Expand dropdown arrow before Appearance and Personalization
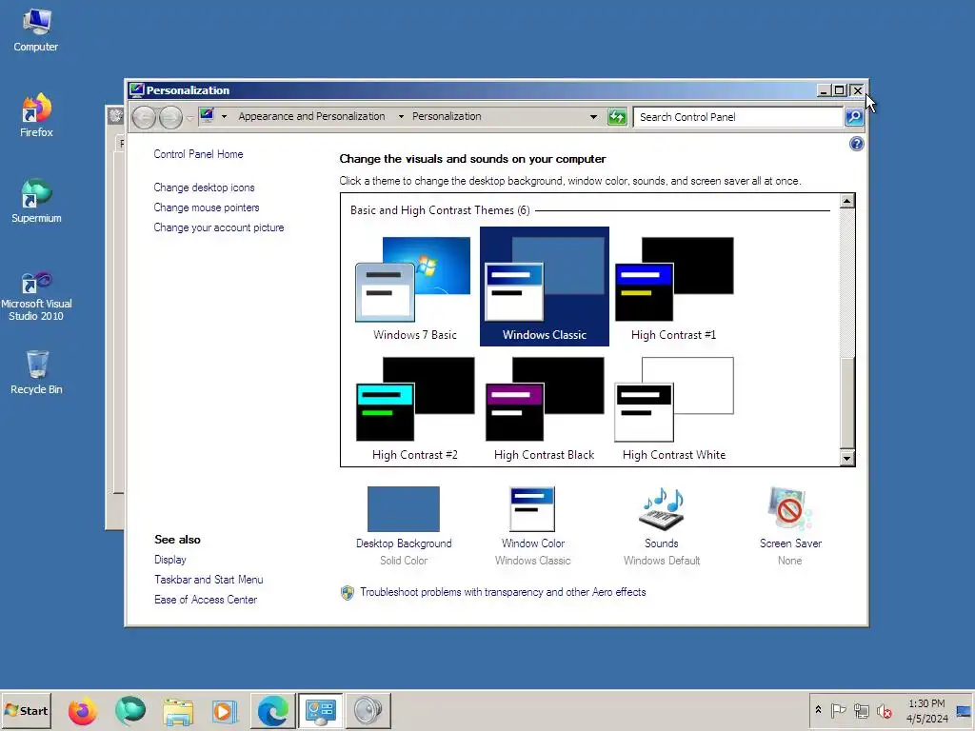 coord(224,116)
